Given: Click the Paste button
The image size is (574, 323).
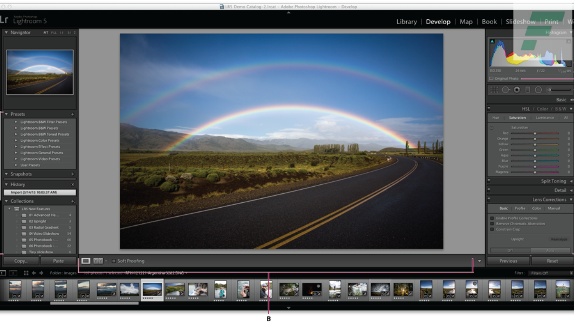Looking at the screenshot, I should (58, 261).
